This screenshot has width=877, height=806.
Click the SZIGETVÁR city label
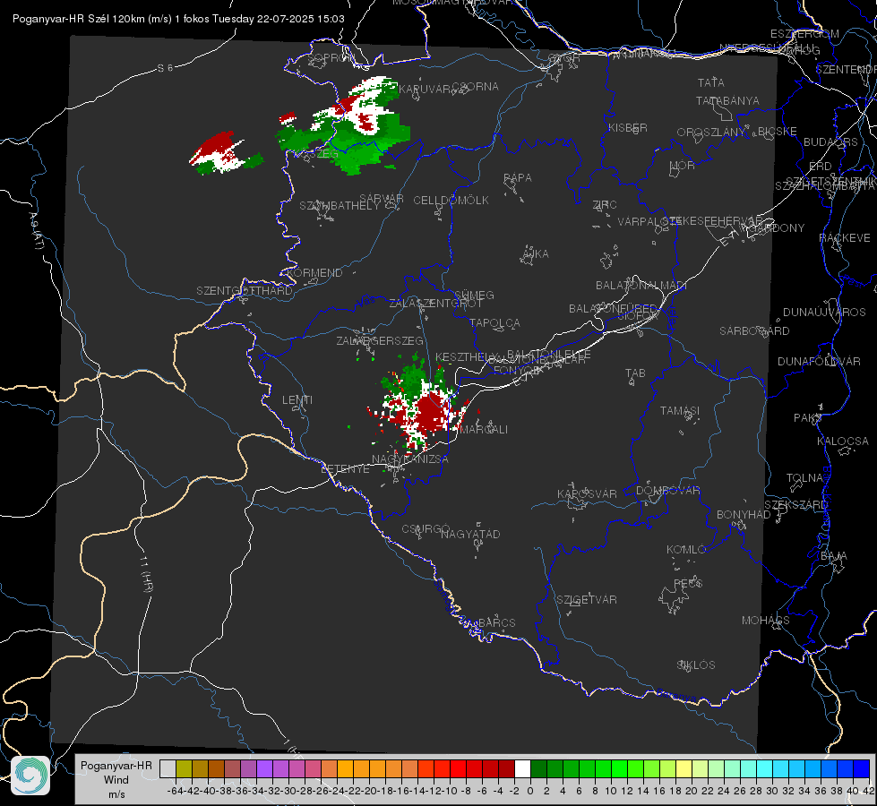click(x=587, y=600)
